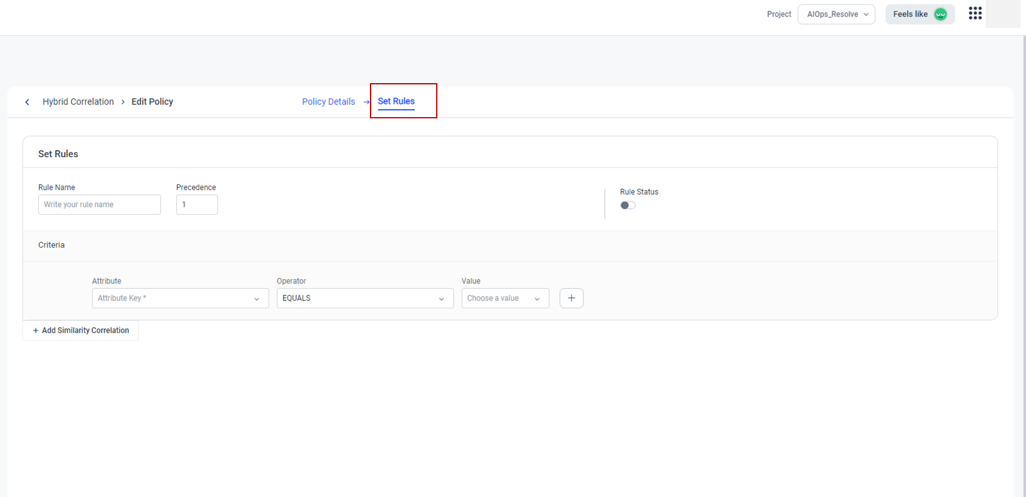Viewport: 1026px width, 497px height.
Task: Click the breadcrumb chevron before Edit Policy
Action: pyautogui.click(x=123, y=102)
